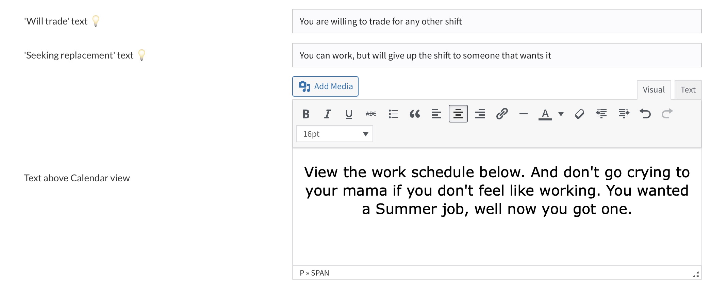Toggle right text alignment
Screen dimensions: 711x281
pos(480,114)
